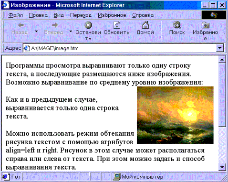
Task: Click the Адрес label
Action: coord(13,48)
